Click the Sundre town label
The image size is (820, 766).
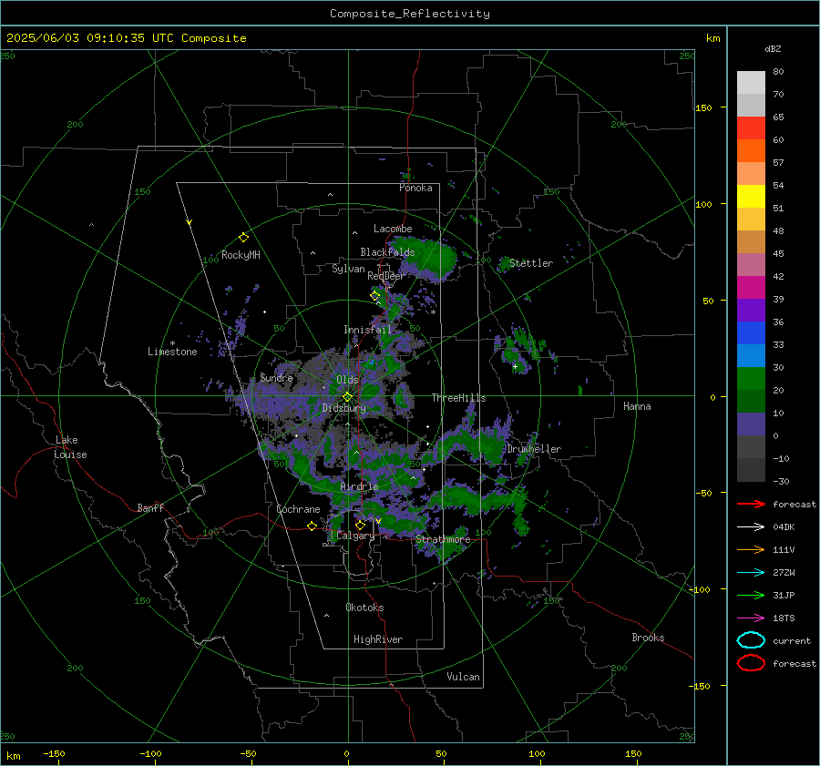point(276,377)
